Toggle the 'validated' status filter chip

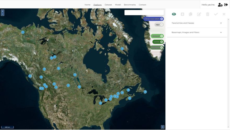coord(157,48)
